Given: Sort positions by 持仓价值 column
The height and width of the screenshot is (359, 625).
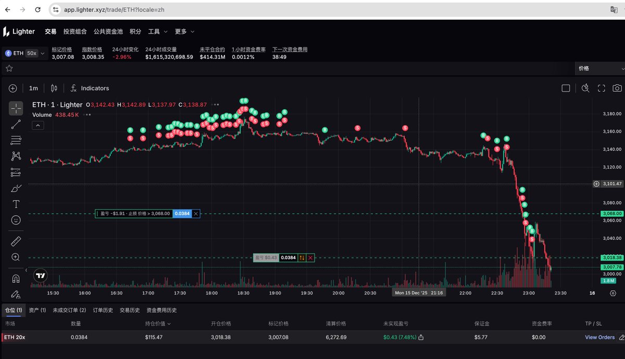Looking at the screenshot, I should tap(158, 324).
